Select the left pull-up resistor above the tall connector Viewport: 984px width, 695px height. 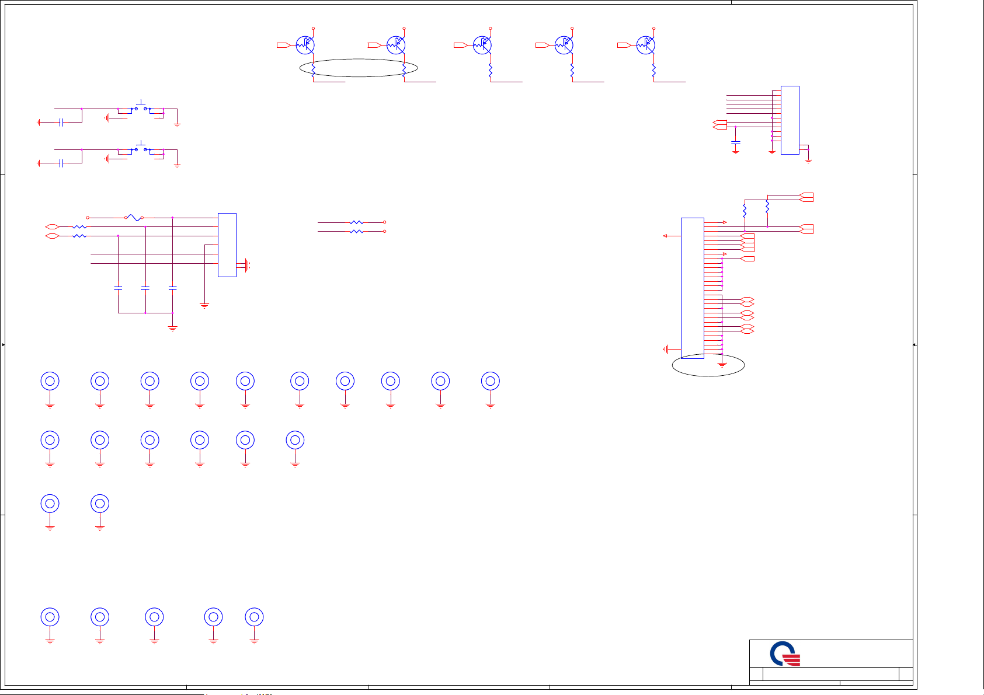pos(745,210)
